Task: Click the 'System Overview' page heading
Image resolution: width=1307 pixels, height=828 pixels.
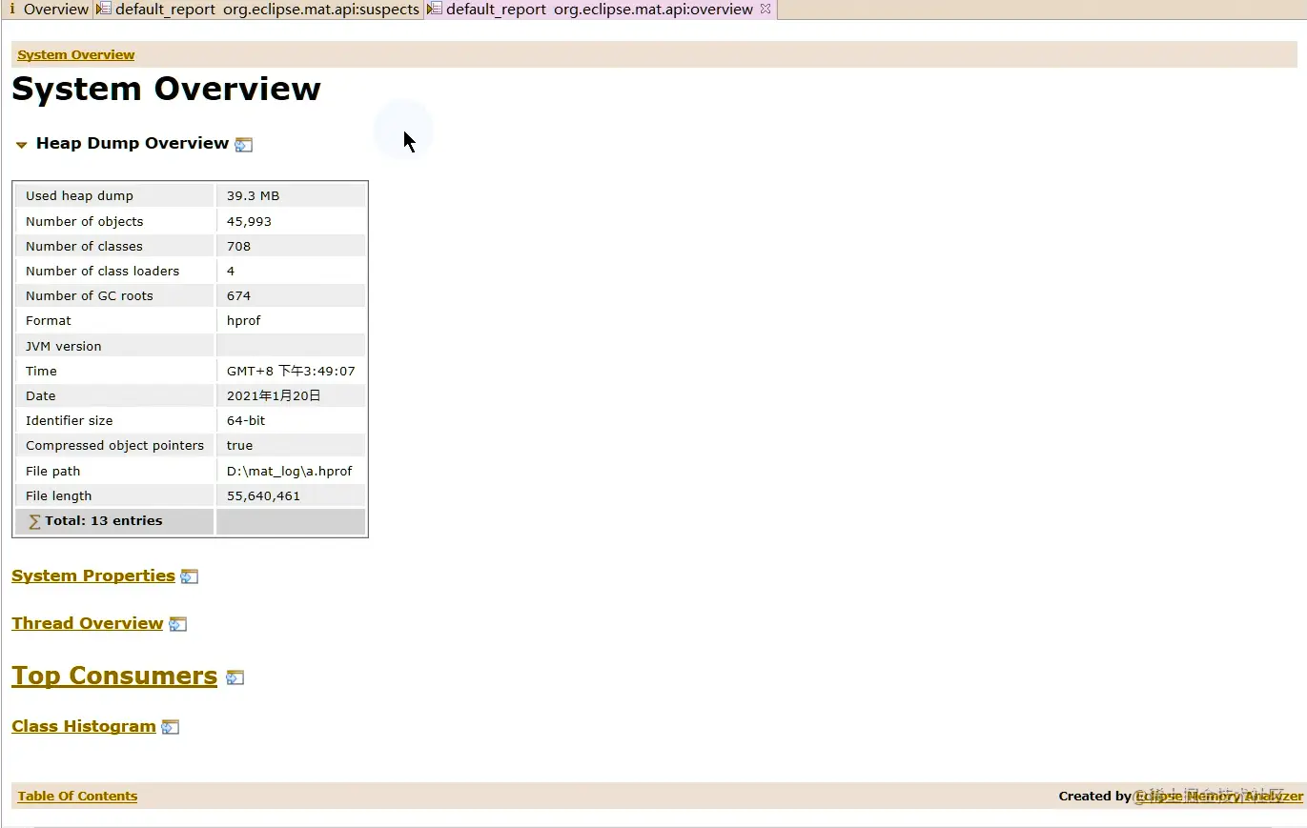Action: (x=166, y=89)
